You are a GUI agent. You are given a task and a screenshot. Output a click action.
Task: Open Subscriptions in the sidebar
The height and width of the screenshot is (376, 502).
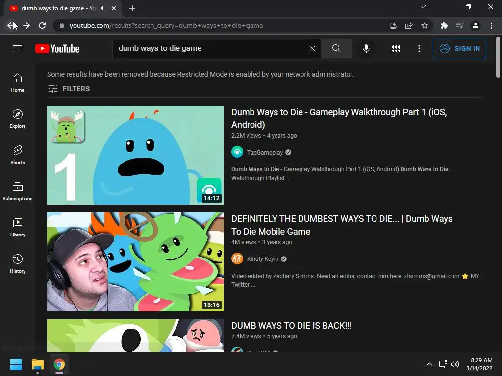coord(18,191)
